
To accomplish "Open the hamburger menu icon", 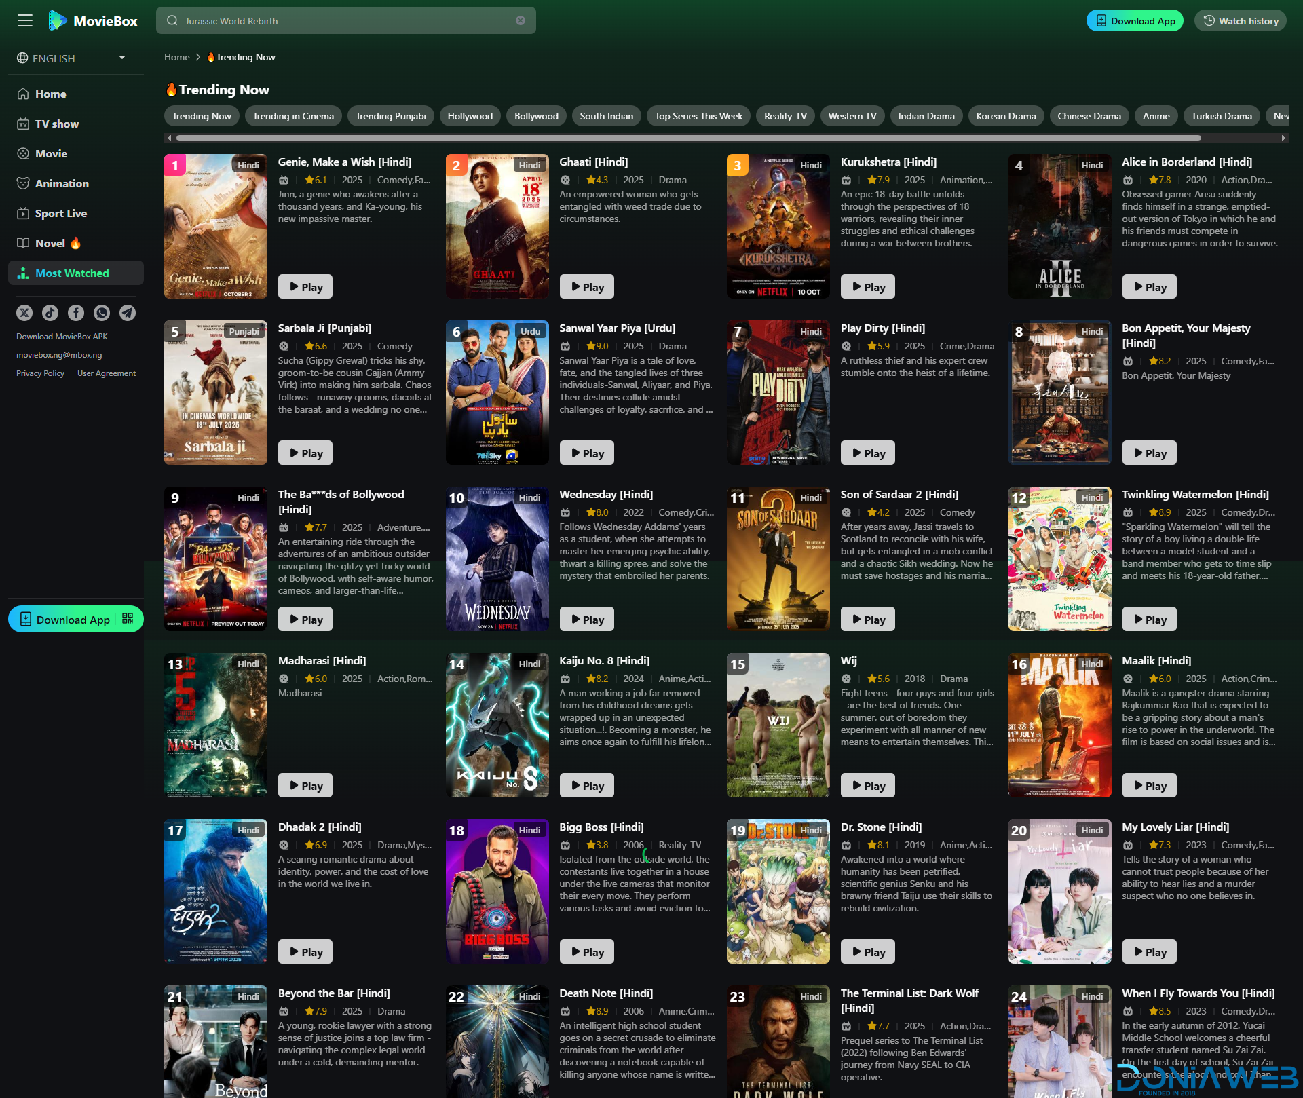I will coord(25,20).
